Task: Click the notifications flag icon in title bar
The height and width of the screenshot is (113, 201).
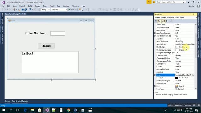Action: (x=149, y=2)
